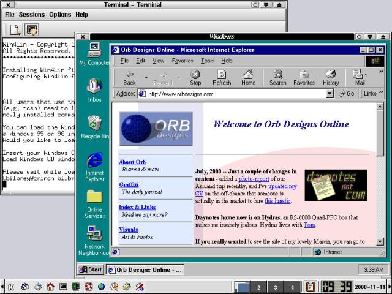
Task: Open History from the IE toolbar
Action: [331, 78]
